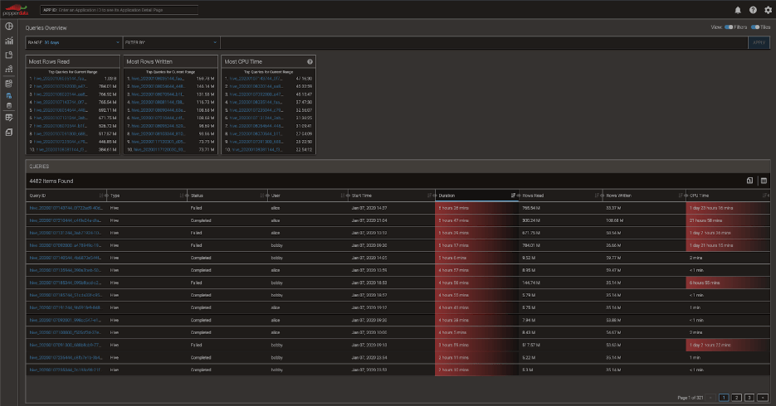Sort by Rows Written column sort icon
Image resolution: width=776 pixels, height=406 pixels.
coord(681,196)
